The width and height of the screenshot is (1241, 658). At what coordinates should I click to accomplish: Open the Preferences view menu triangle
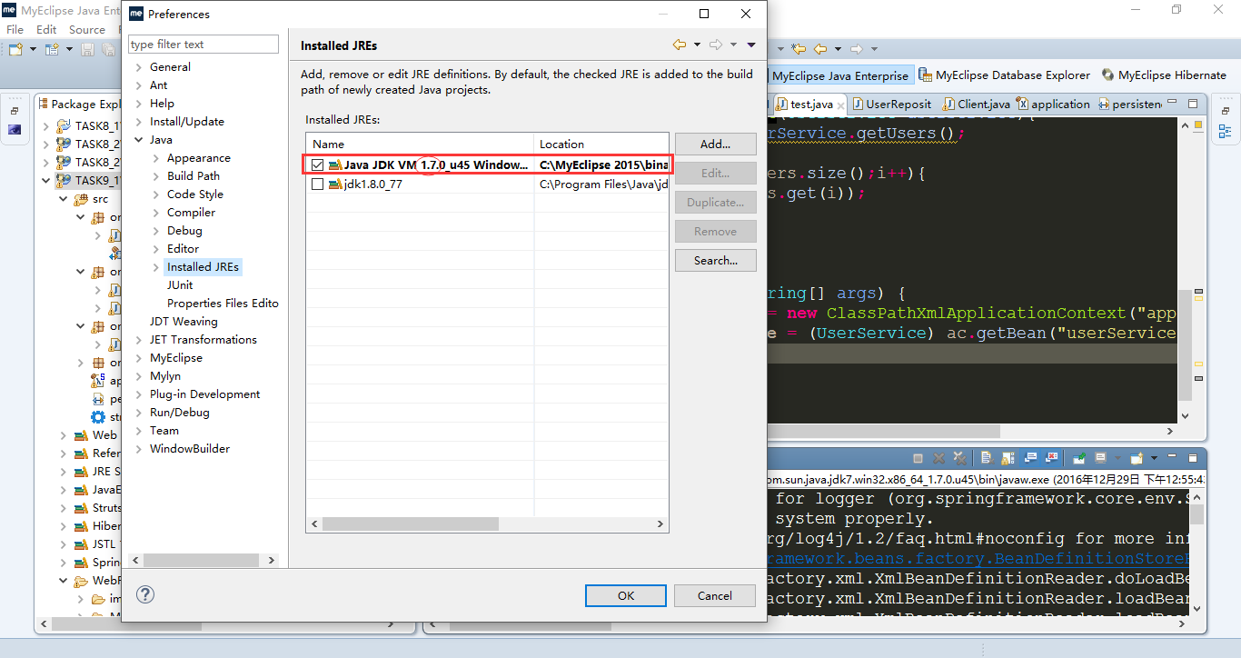point(751,45)
